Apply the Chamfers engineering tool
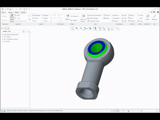160x120 pixels. coord(116,18)
